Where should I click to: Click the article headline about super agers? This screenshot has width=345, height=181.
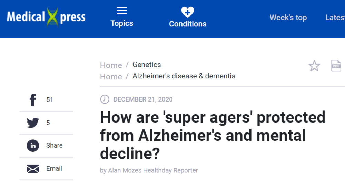(213, 135)
